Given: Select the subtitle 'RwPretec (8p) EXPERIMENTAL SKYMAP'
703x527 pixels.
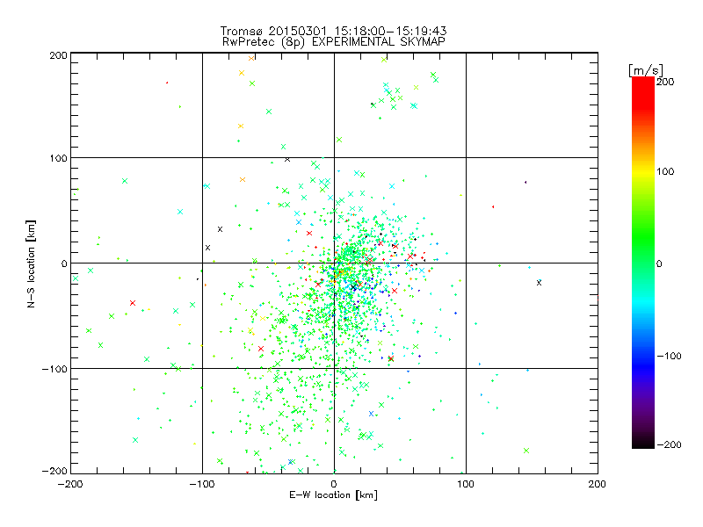Looking at the screenshot, I should [334, 42].
